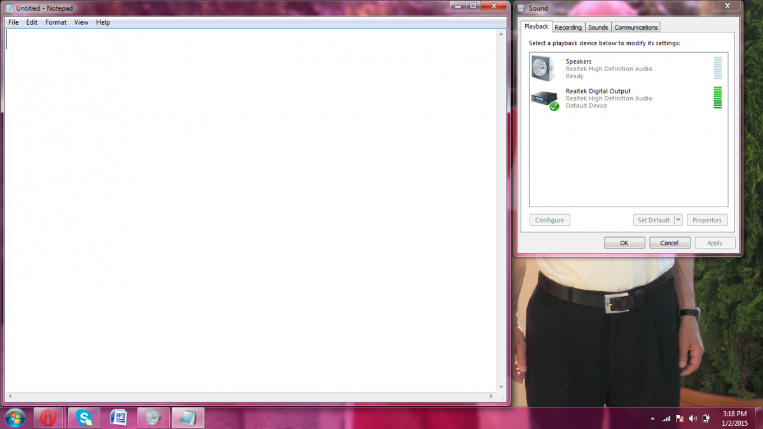The image size is (763, 429).
Task: Open the Format menu in Notepad
Action: coord(56,22)
